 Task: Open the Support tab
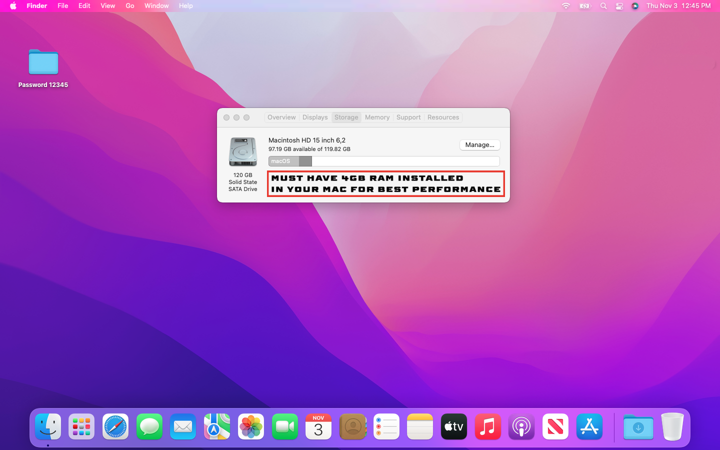408,117
